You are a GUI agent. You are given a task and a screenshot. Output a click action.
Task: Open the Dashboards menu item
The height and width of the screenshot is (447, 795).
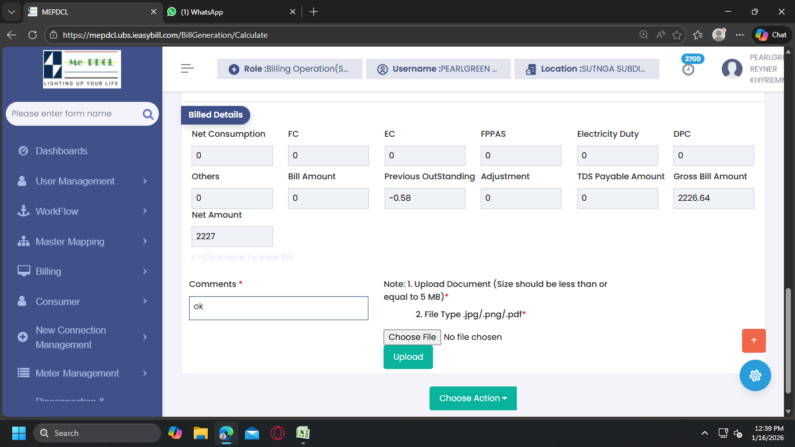[61, 151]
